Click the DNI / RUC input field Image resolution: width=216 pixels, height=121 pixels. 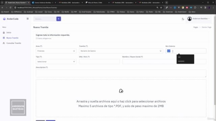[100, 62]
